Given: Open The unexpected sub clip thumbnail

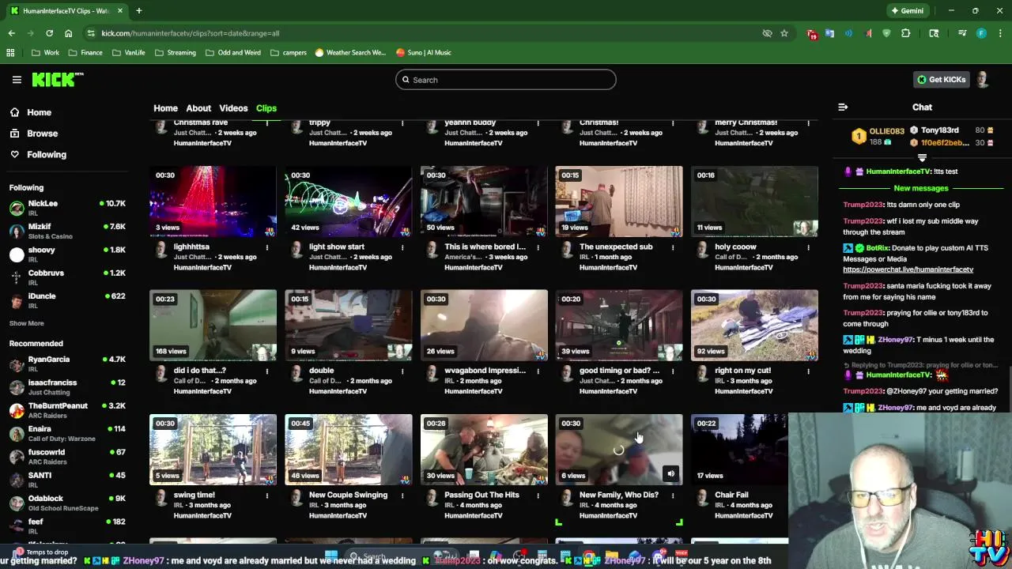Looking at the screenshot, I should click(x=619, y=202).
